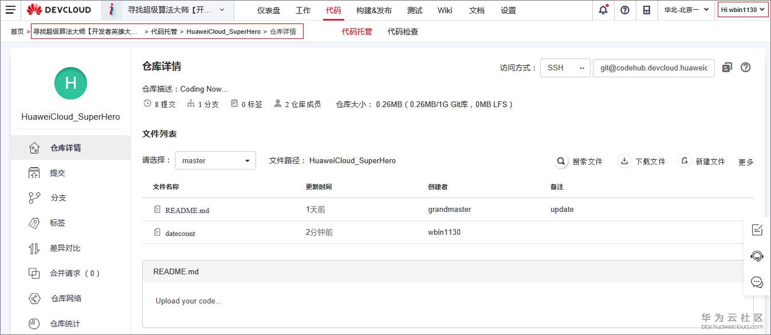Click the DevCloud Huawei logo

pyautogui.click(x=58, y=10)
